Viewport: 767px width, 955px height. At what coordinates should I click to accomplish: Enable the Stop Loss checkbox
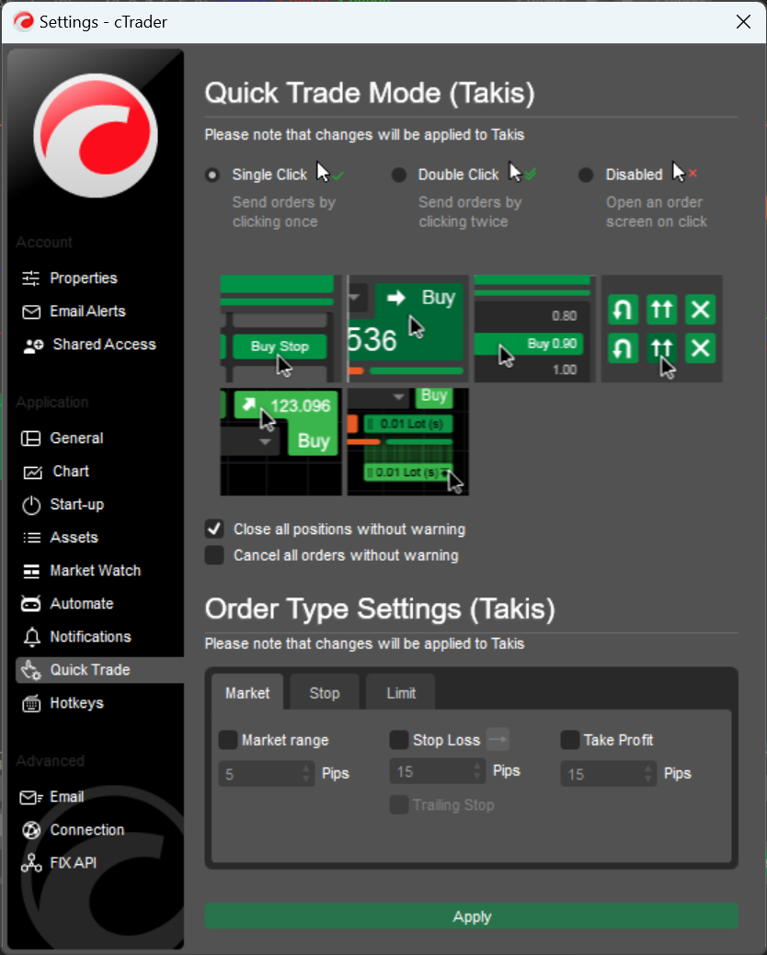point(399,740)
